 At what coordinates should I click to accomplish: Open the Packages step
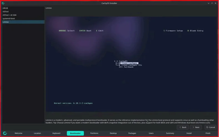[132, 133]
